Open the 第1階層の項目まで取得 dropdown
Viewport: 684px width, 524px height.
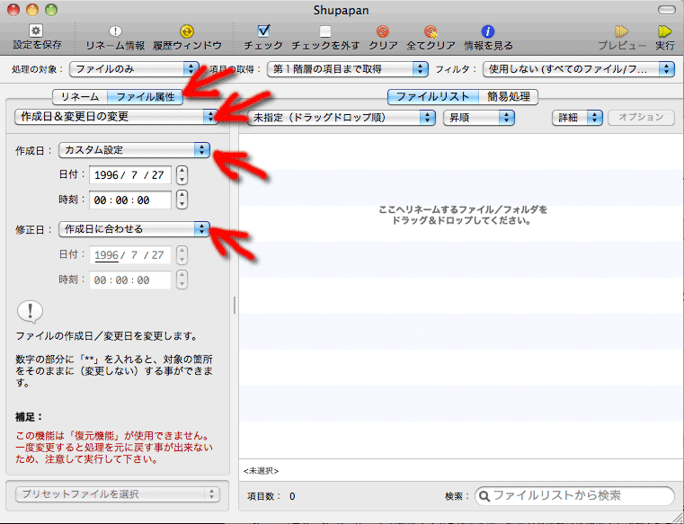(347, 69)
